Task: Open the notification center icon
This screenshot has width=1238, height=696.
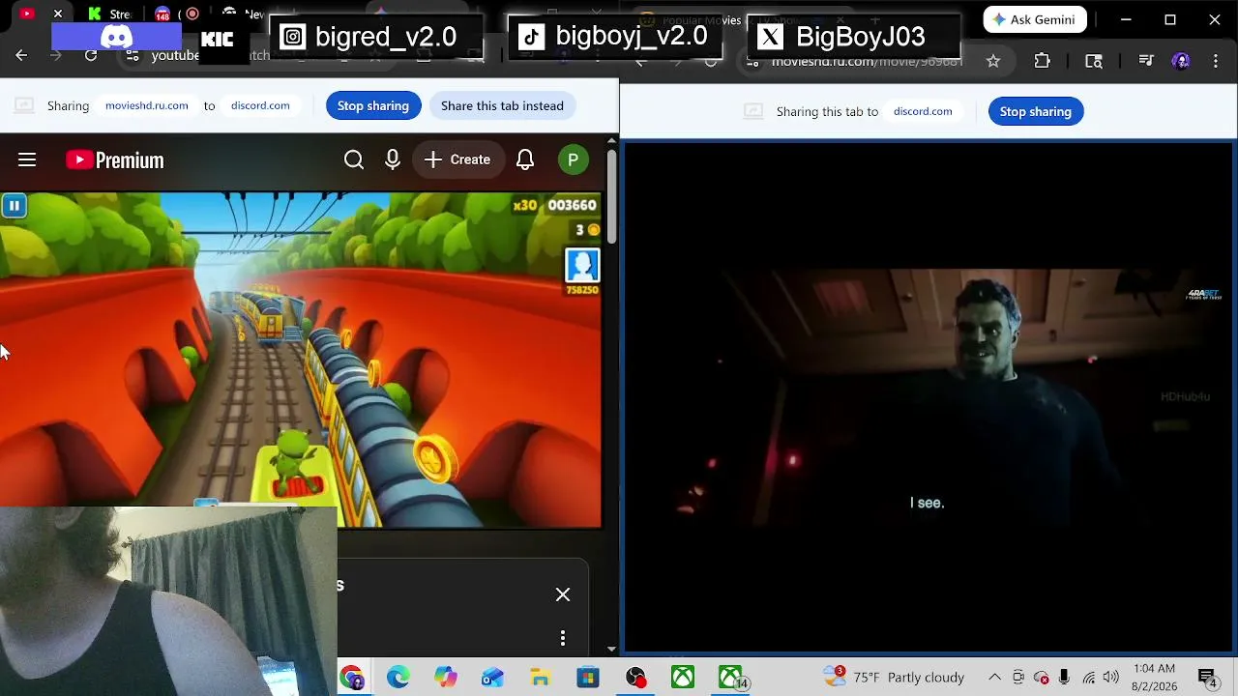Action: click(x=1207, y=678)
